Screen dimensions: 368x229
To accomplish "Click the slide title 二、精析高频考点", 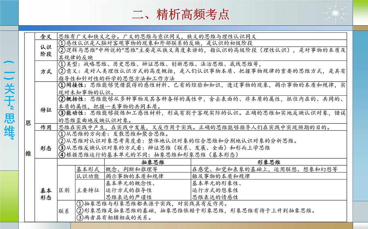I will 181,14.
